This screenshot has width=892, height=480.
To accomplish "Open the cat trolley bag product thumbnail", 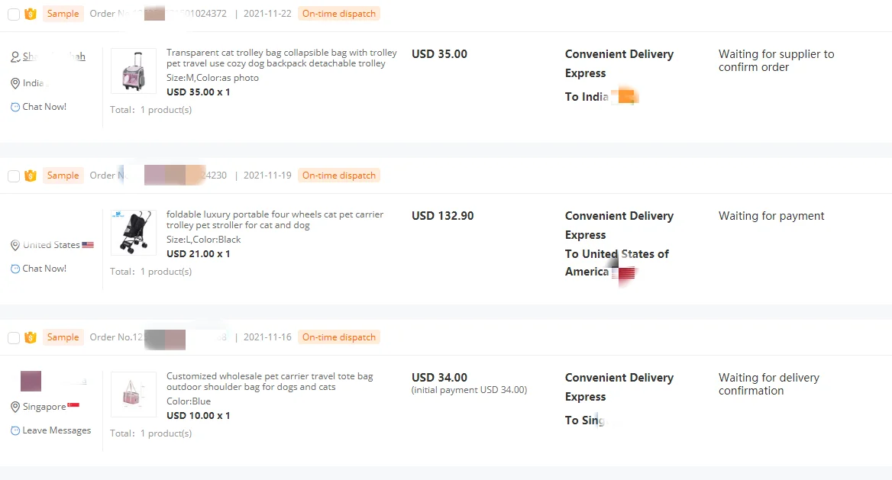I will (x=134, y=71).
